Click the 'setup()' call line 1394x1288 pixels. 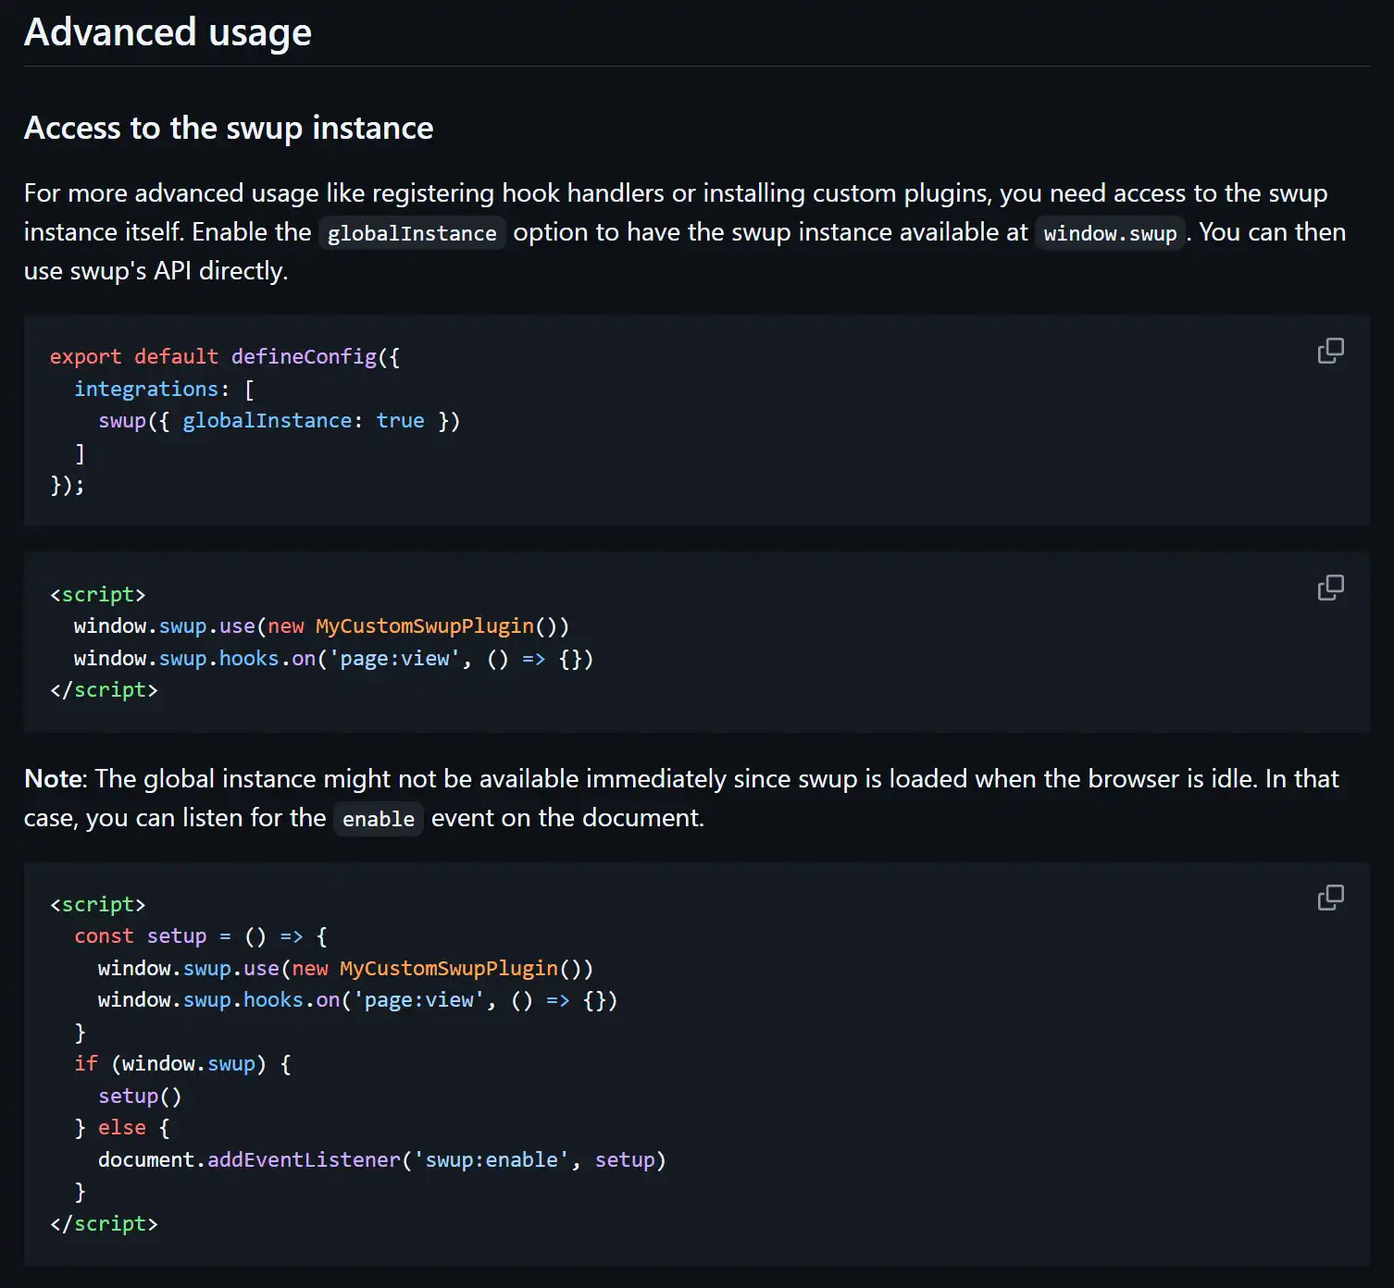[140, 1096]
